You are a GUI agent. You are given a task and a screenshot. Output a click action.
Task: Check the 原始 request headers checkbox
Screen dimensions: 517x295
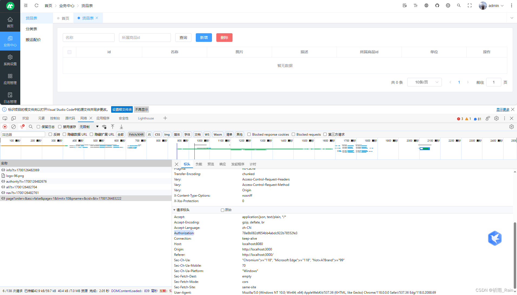[x=223, y=210]
